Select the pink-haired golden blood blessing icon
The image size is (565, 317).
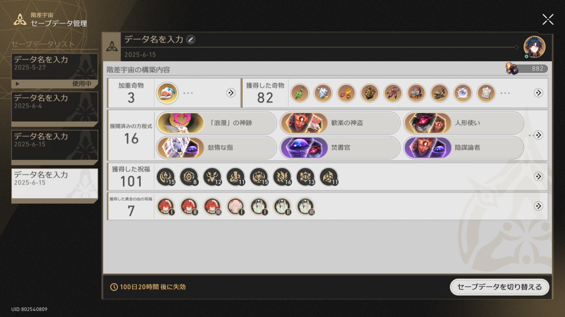click(235, 206)
